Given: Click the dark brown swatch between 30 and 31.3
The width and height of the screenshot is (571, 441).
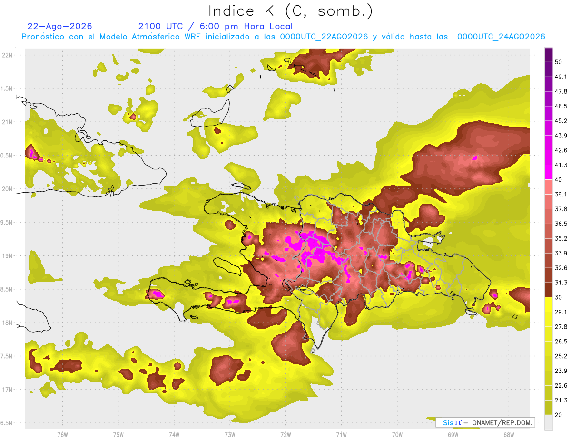Looking at the screenshot, I should (x=549, y=290).
